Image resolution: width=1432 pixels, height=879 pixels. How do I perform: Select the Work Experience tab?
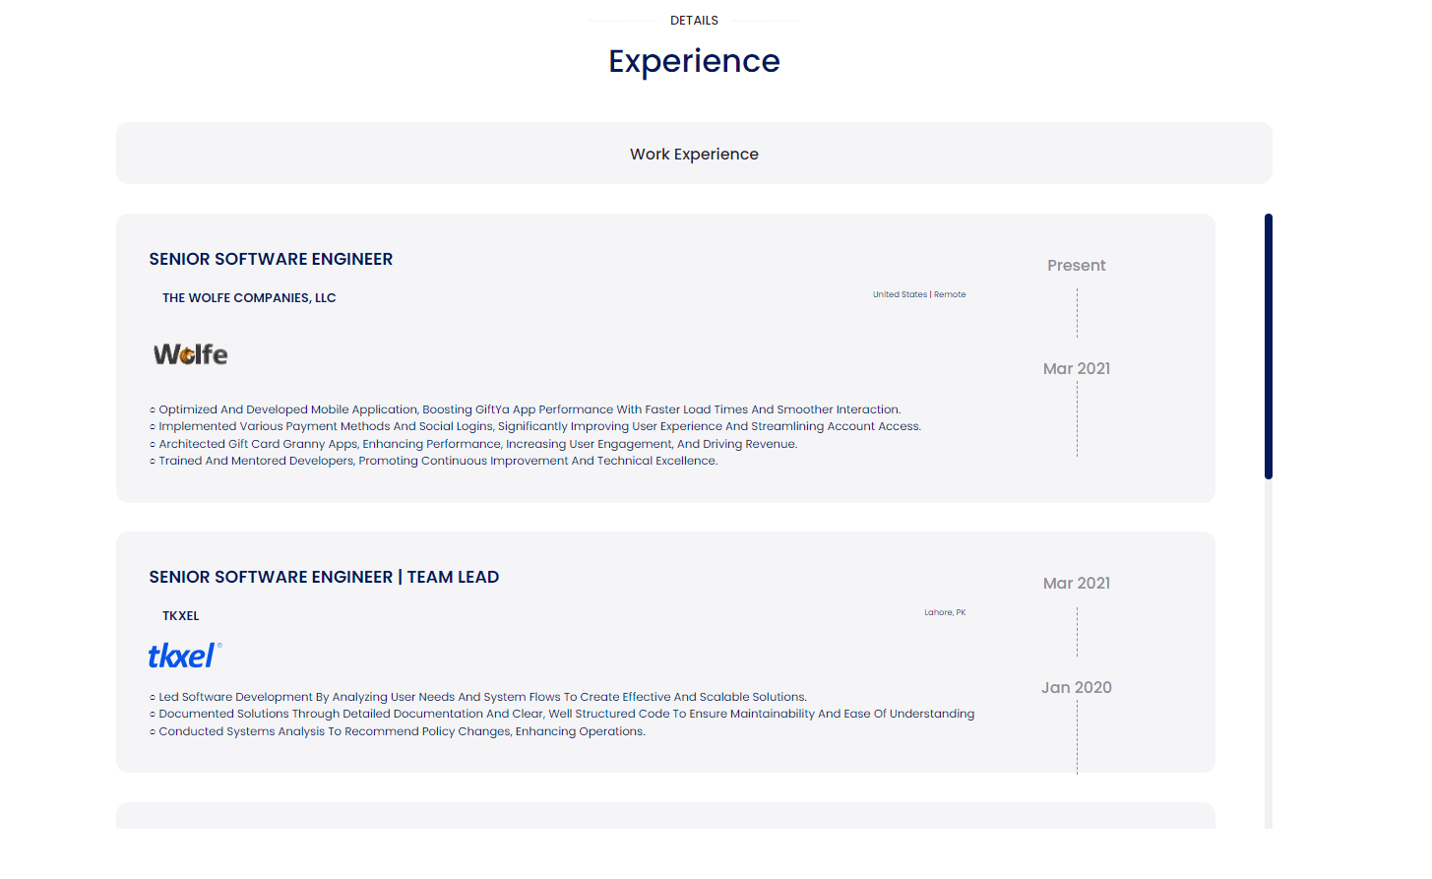[x=694, y=154]
